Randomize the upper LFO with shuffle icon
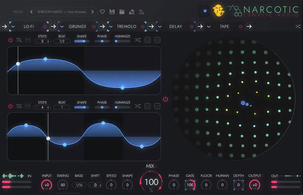Screen dimensions: 303x195 tap(138, 40)
